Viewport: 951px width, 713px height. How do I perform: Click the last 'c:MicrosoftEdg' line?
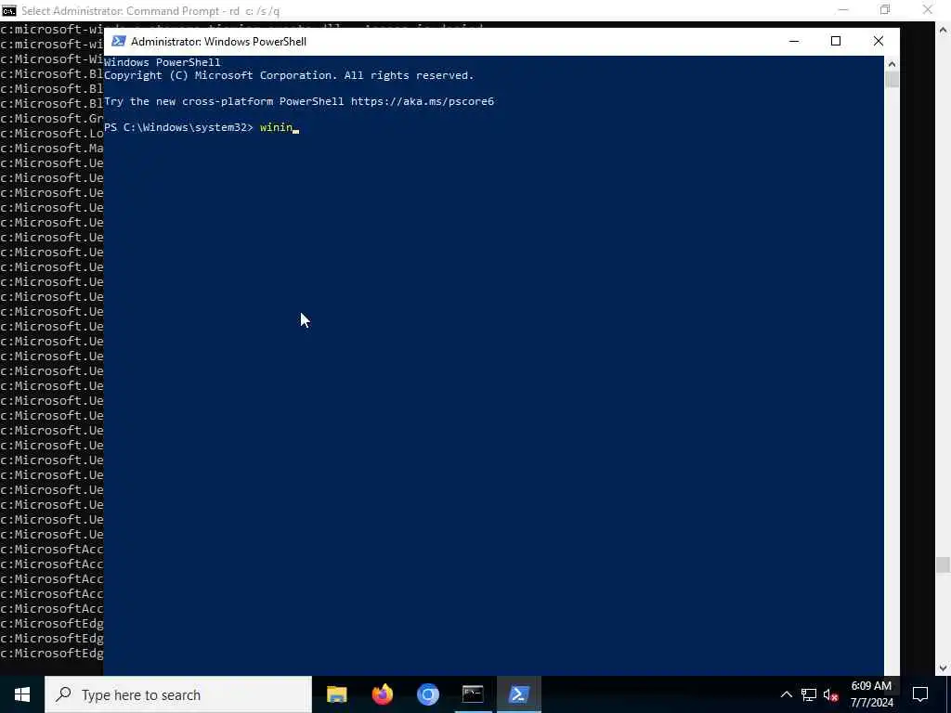(x=52, y=653)
